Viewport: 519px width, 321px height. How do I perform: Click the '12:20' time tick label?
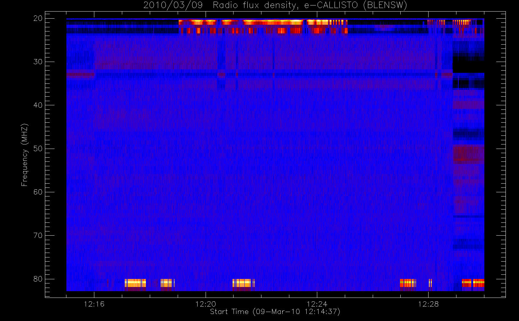coord(206,304)
